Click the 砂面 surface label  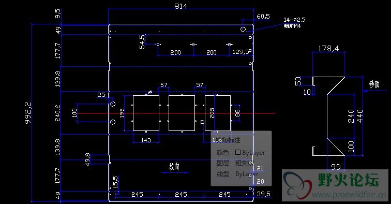[374, 84]
